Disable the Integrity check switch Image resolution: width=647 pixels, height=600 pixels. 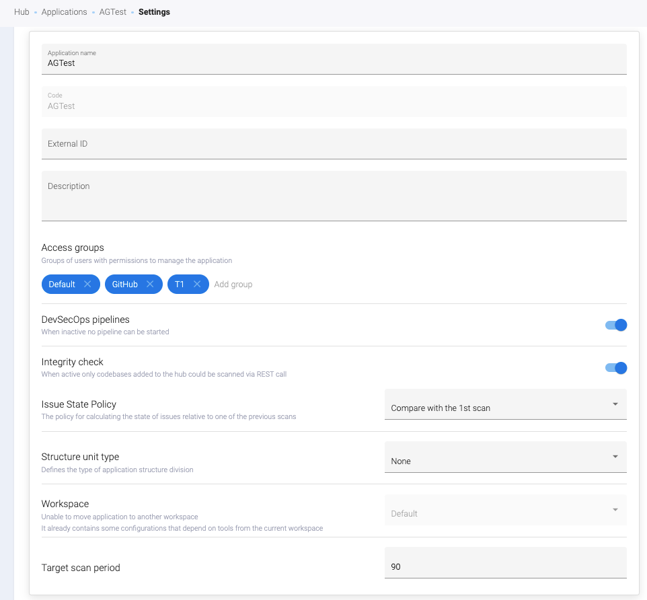[615, 368]
